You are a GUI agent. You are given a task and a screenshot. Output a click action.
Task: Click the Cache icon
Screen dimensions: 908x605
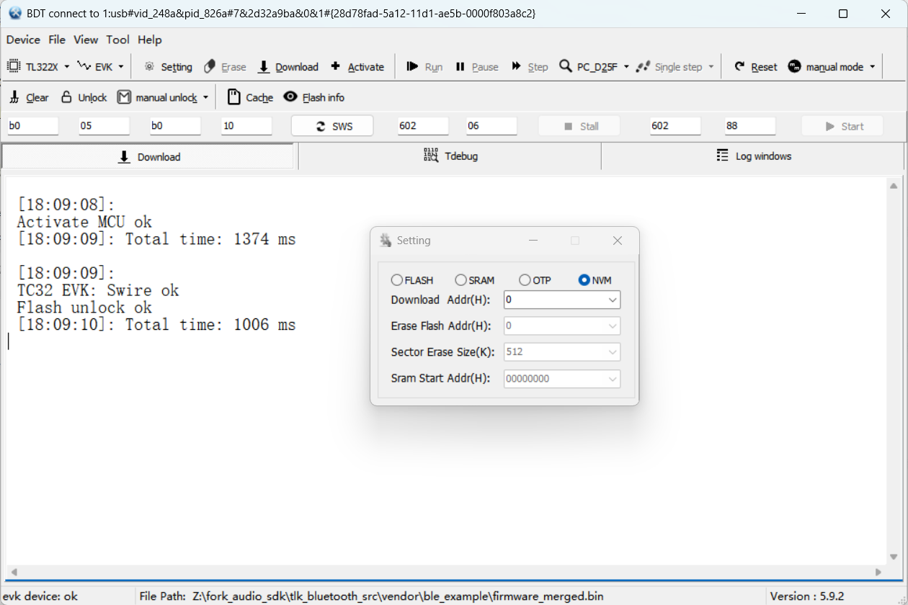tap(233, 97)
